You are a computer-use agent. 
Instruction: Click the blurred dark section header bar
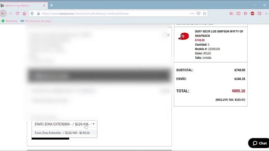click(99, 75)
